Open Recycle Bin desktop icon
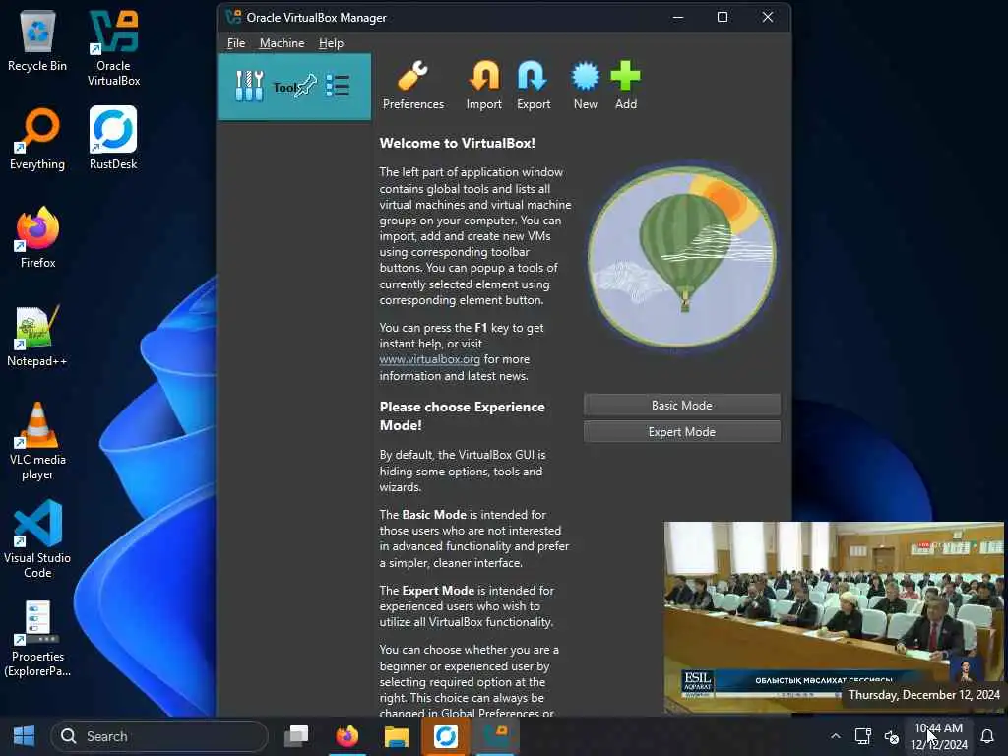Image resolution: width=1008 pixels, height=756 pixels. (37, 41)
